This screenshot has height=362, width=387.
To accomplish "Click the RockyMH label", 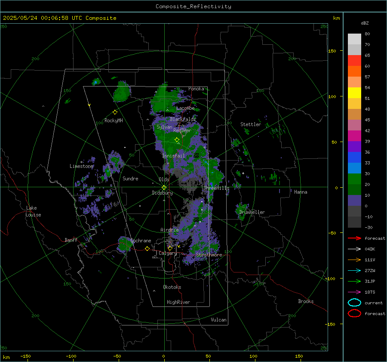I will pos(114,121).
